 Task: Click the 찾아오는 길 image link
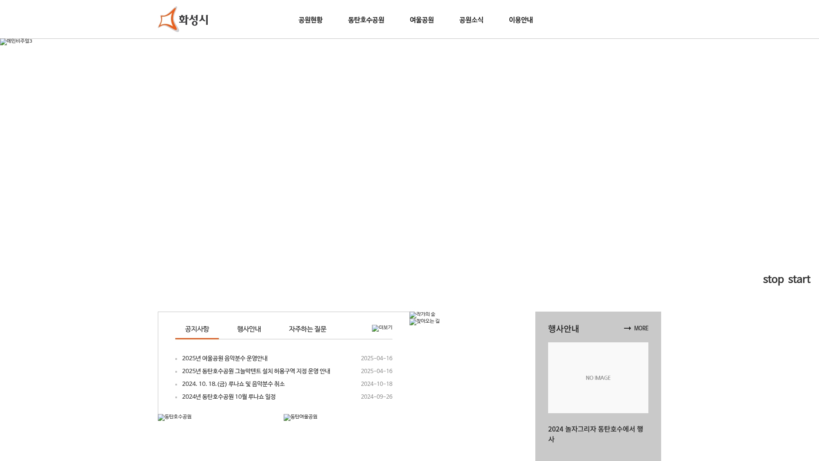click(x=424, y=321)
